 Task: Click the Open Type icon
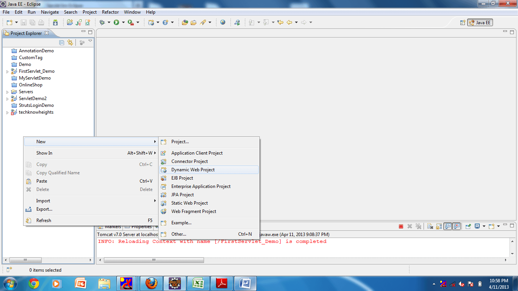[x=185, y=22]
